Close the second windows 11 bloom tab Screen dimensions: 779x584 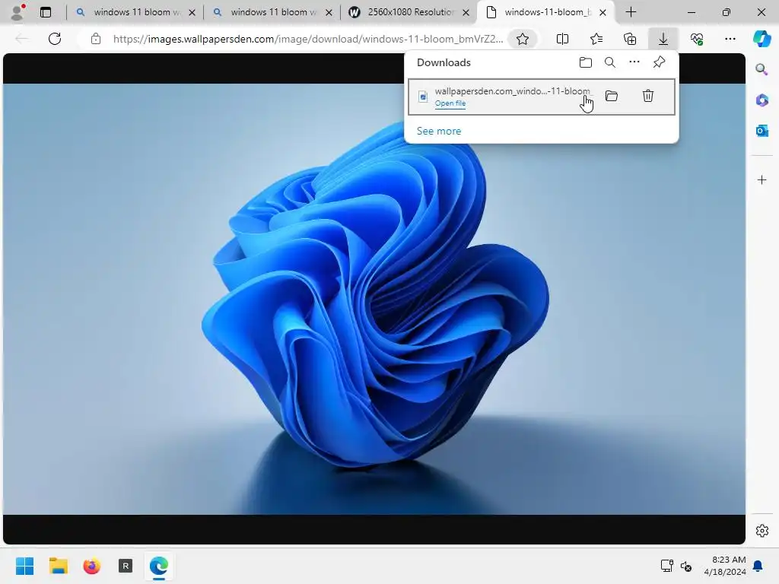click(x=329, y=12)
